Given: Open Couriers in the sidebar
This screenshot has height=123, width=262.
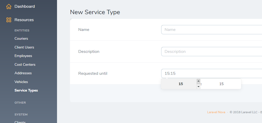Looking at the screenshot, I should [21, 39].
